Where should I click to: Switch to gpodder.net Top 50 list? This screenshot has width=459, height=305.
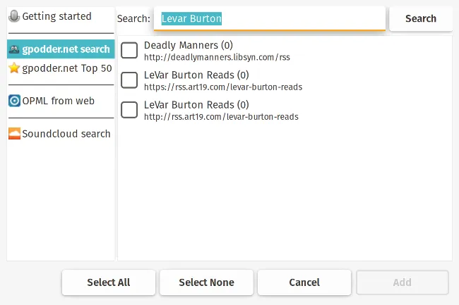coord(66,68)
